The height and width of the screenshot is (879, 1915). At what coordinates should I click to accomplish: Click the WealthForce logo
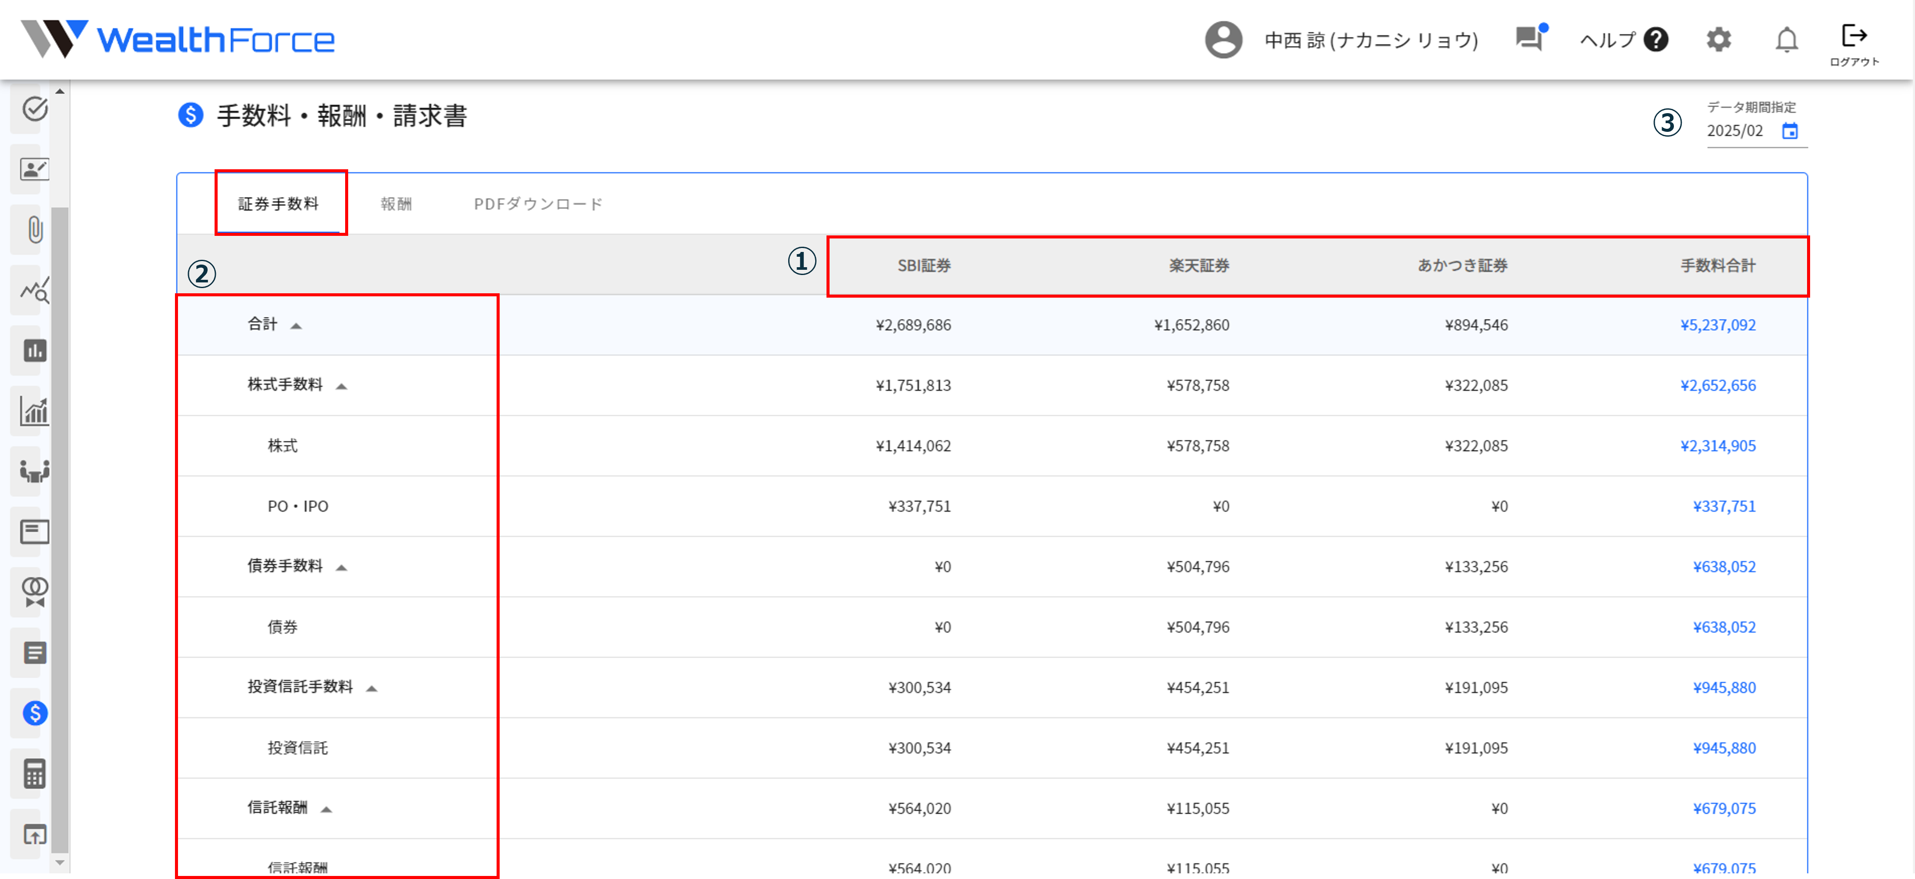click(178, 39)
